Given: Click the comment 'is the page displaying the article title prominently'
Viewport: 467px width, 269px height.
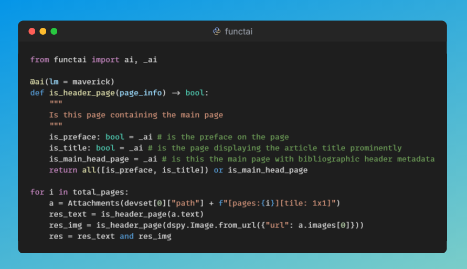Looking at the screenshot, I should coord(274,148).
